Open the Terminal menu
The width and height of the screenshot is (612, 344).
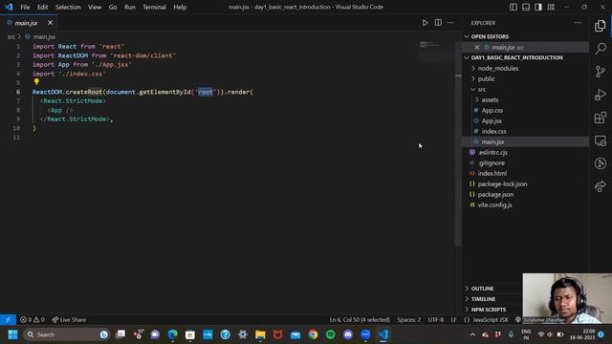point(154,7)
